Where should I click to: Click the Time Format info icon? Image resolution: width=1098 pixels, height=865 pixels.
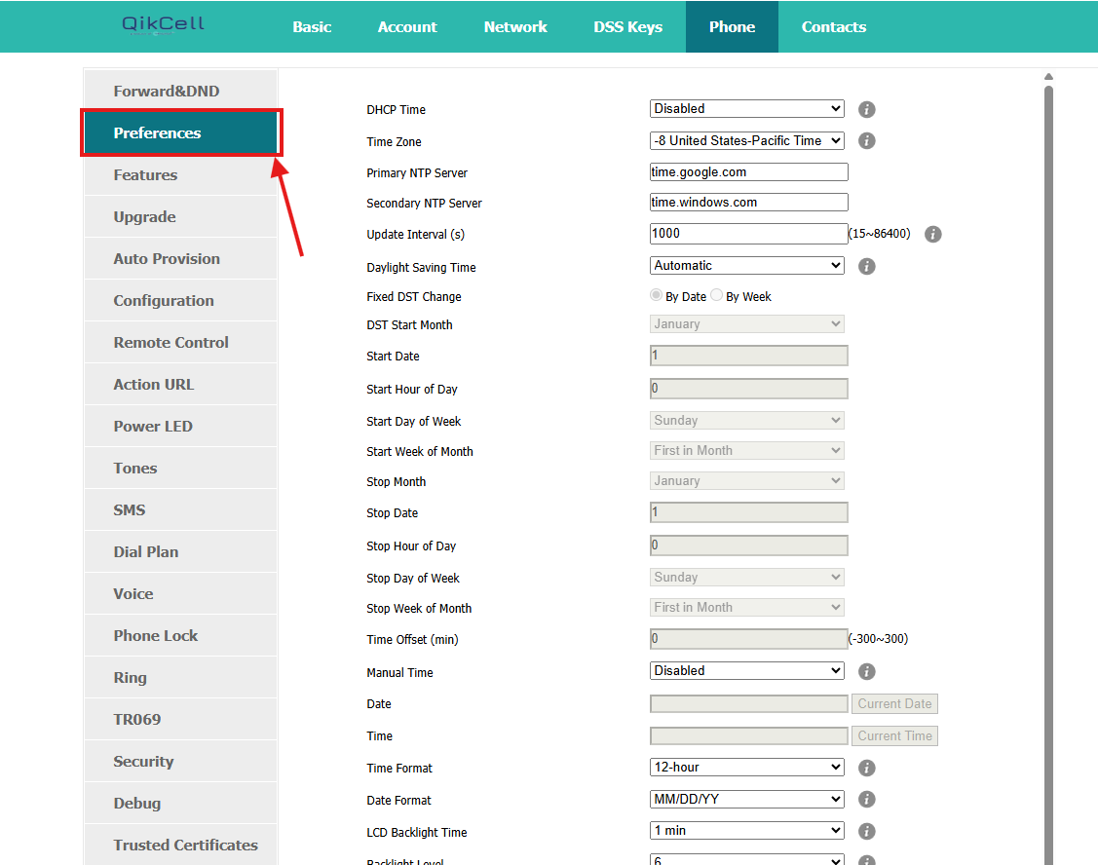tap(866, 768)
